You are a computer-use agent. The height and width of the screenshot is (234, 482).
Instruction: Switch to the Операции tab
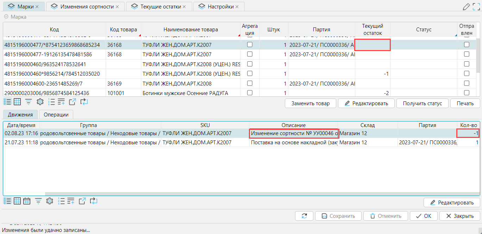[x=56, y=114]
